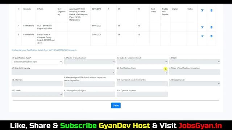The image size is (232, 130).
Task: Open the 4.3 Subject / Stream / Branch dropdown
Action: 142,62
